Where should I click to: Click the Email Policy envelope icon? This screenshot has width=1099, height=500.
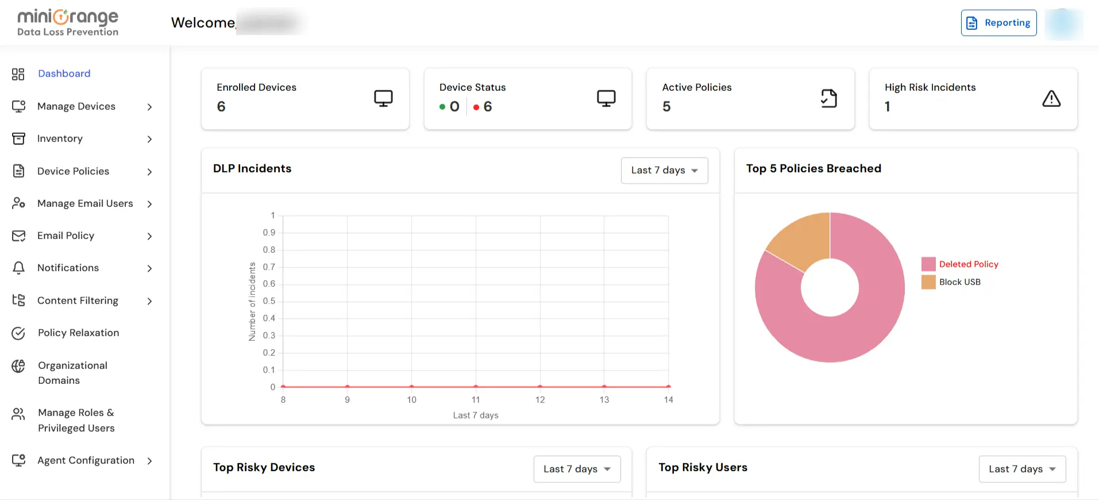pyautogui.click(x=18, y=236)
